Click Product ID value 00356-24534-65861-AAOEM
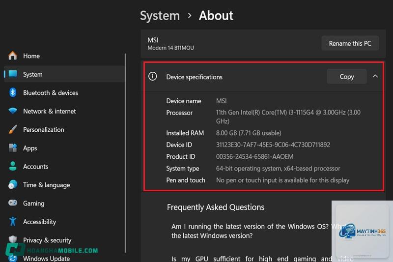Viewport: 393px width, 262px height. [x=254, y=156]
